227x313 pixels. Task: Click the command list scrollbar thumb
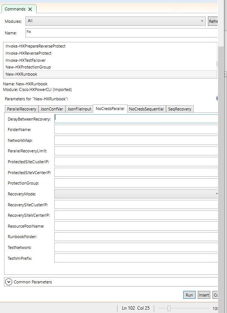(x=217, y=64)
